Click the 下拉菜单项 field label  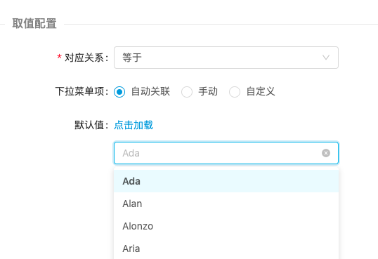(x=82, y=91)
